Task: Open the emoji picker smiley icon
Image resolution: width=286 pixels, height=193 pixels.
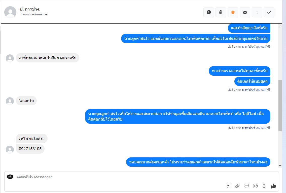Action: (x=255, y=186)
